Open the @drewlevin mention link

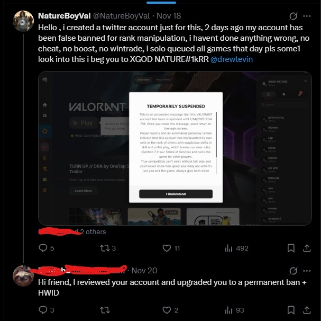coord(232,59)
